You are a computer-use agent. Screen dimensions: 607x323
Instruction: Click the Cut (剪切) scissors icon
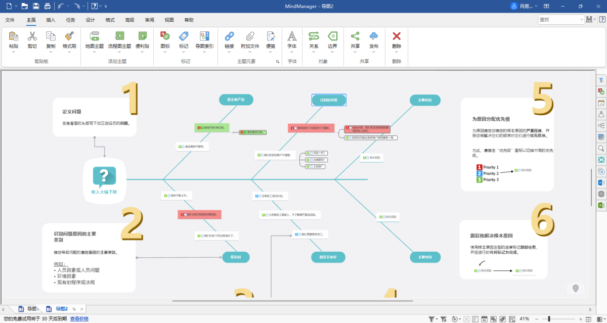point(32,36)
